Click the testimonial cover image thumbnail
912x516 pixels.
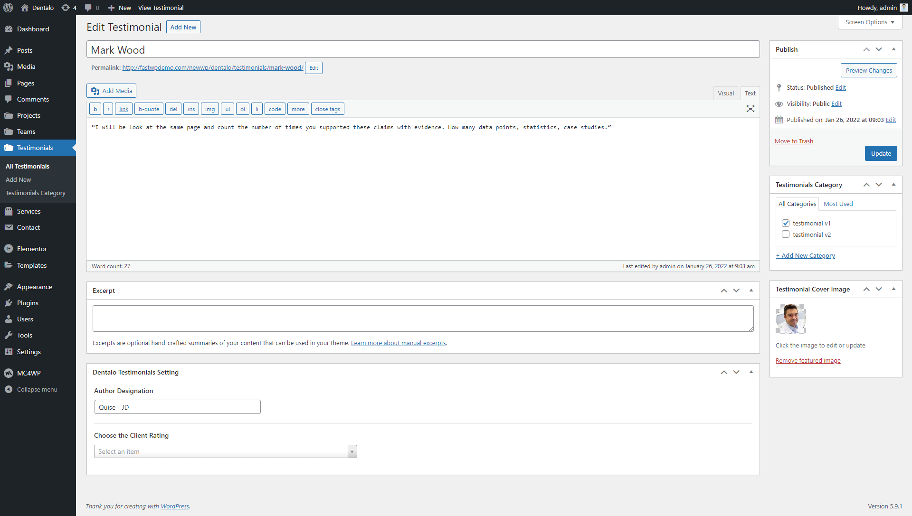(790, 319)
